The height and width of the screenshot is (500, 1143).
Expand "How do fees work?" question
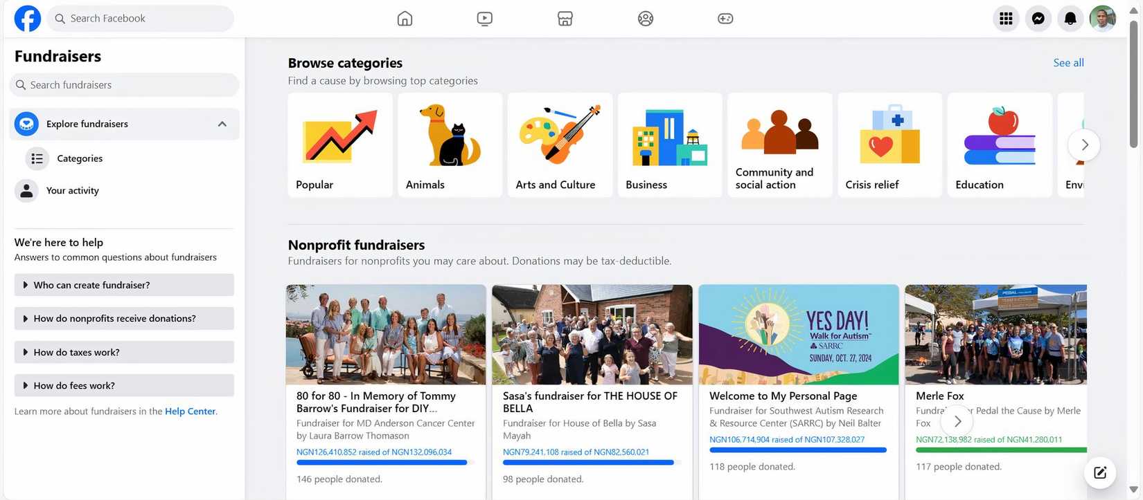click(124, 385)
